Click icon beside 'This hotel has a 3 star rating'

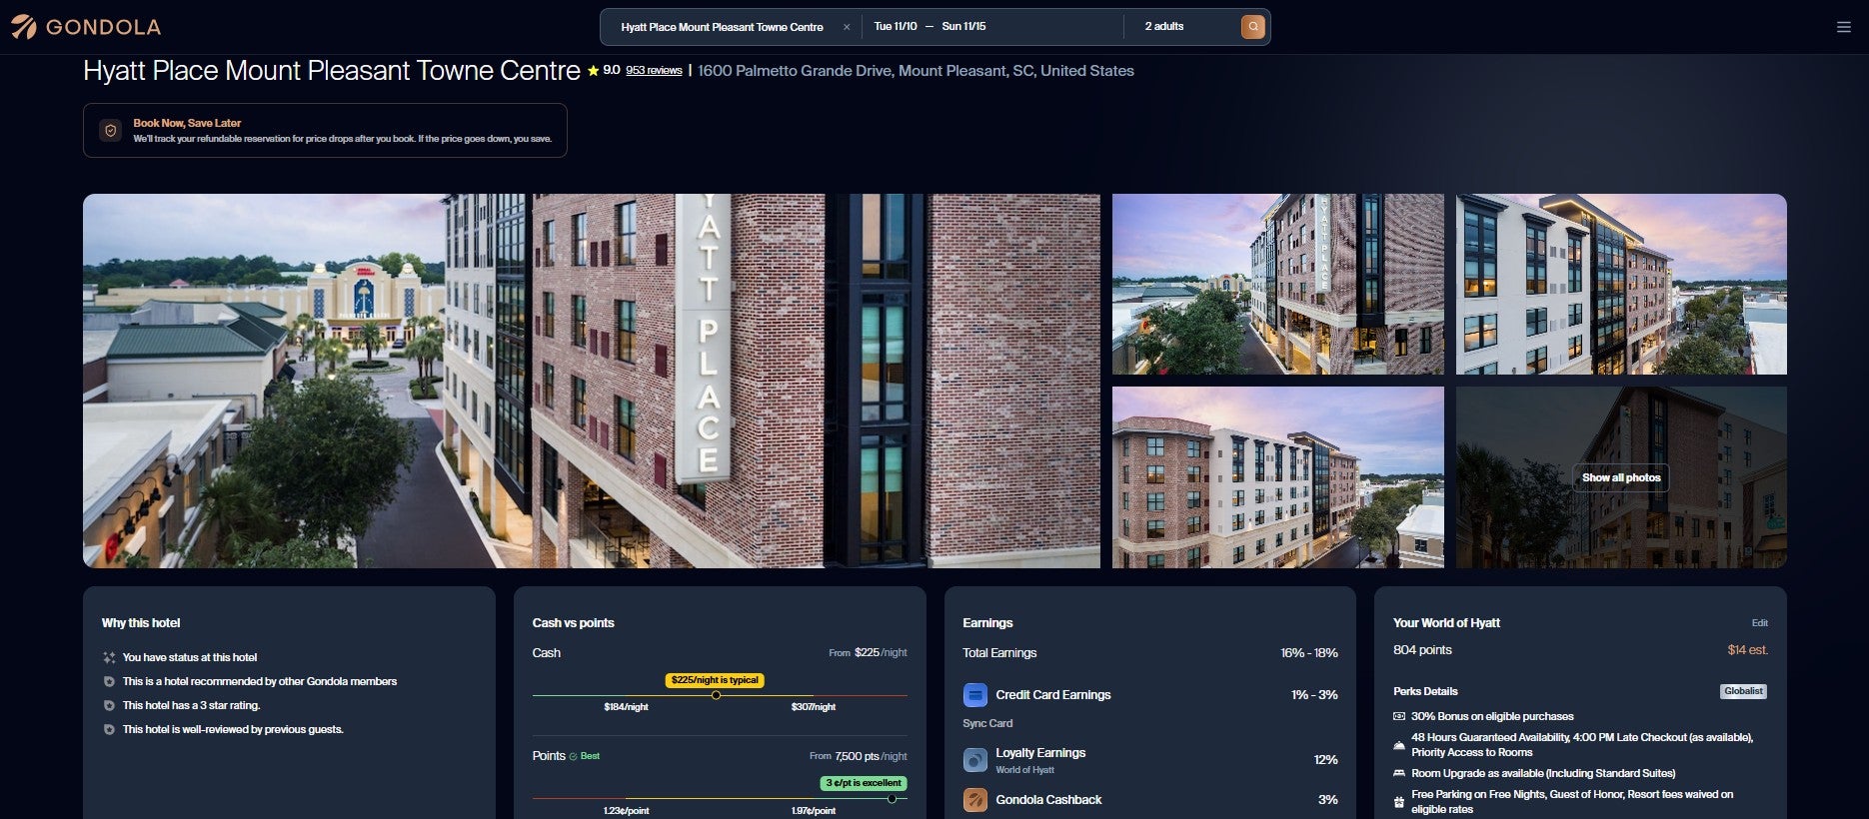[x=109, y=705]
